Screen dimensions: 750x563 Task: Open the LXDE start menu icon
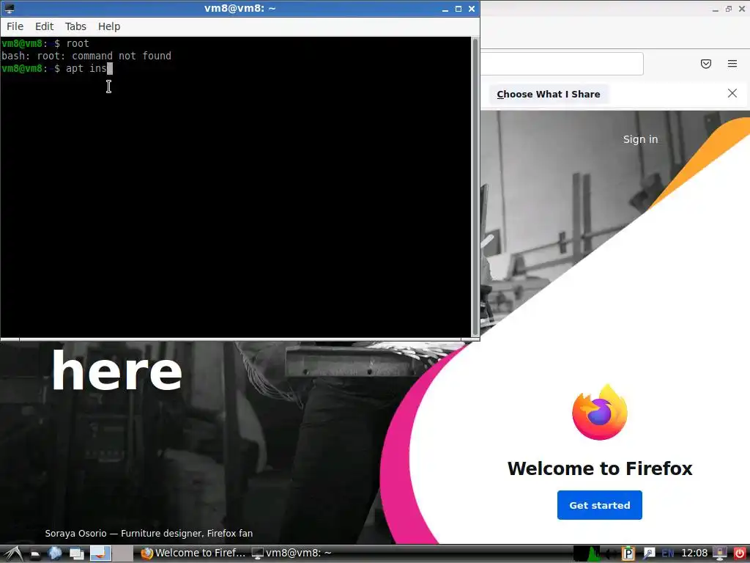(13, 553)
